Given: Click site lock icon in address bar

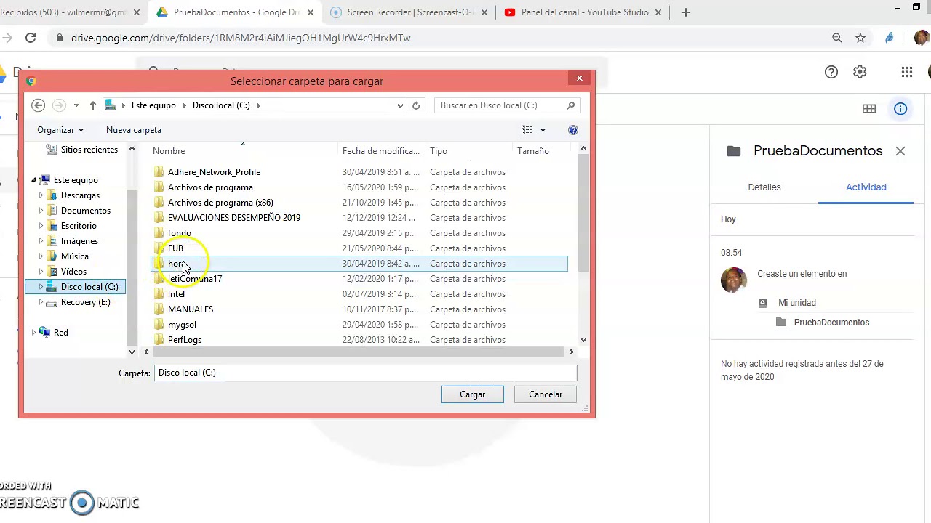Looking at the screenshot, I should tap(60, 38).
